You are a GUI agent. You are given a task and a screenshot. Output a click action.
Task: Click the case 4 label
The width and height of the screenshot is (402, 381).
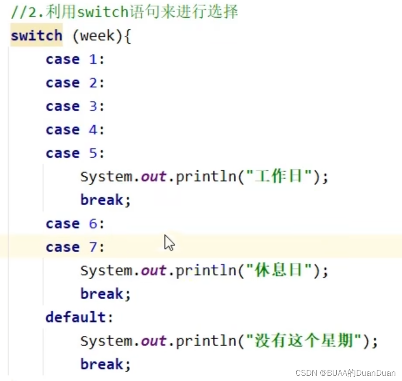(74, 129)
